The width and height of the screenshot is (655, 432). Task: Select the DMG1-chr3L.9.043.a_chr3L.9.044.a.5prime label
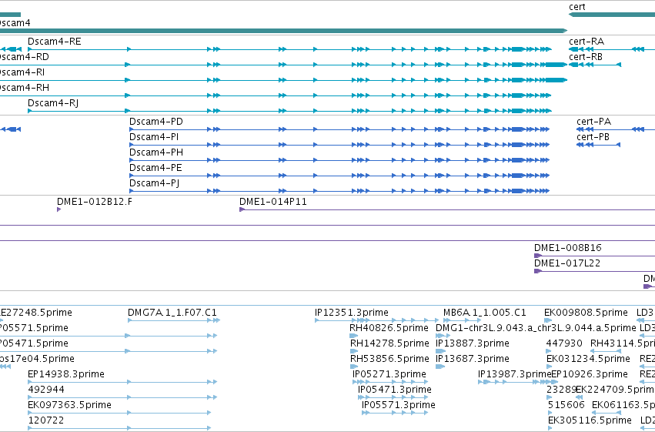(536, 328)
